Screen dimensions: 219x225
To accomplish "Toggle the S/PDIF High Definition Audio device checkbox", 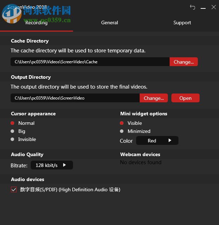I will [x=14, y=189].
